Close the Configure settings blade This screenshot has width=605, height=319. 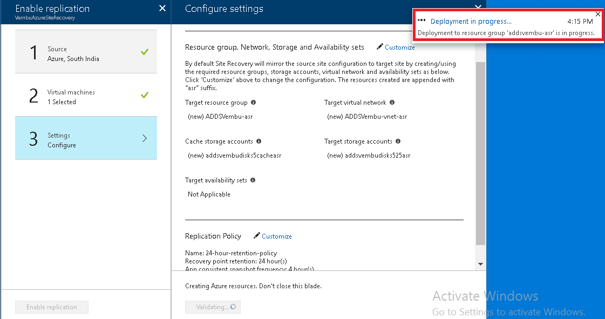point(478,6)
